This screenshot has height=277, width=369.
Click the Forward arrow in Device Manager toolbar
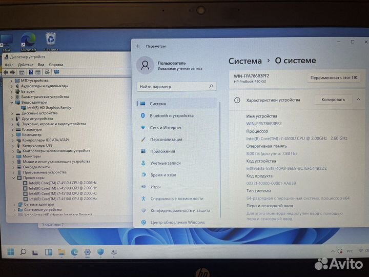pos(12,72)
